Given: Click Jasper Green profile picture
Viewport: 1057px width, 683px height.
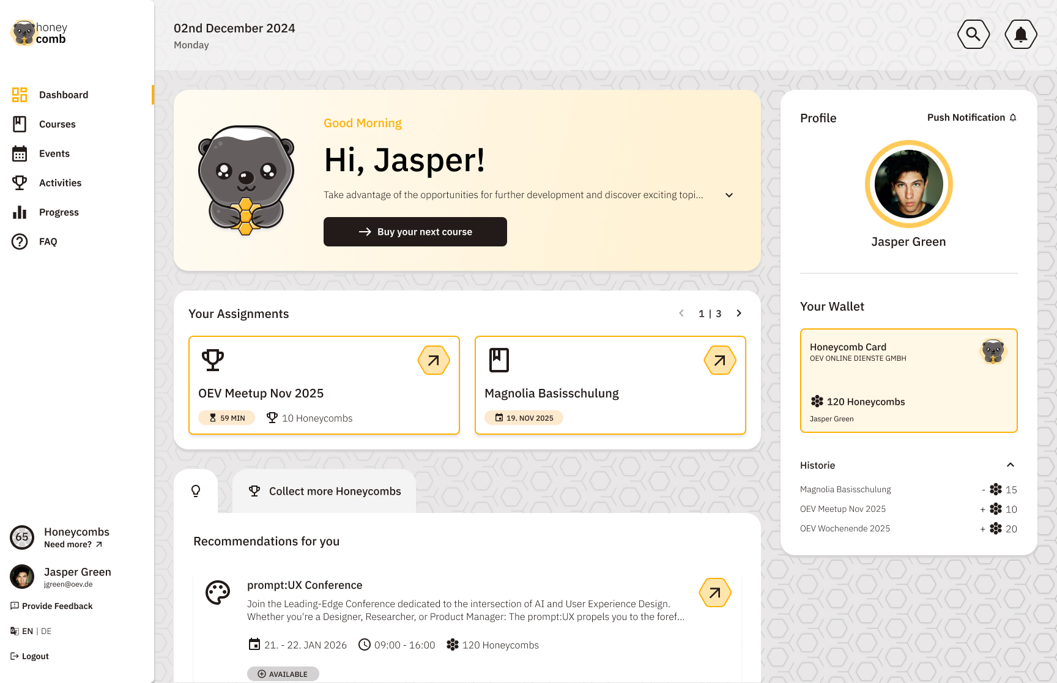Looking at the screenshot, I should coord(908,184).
